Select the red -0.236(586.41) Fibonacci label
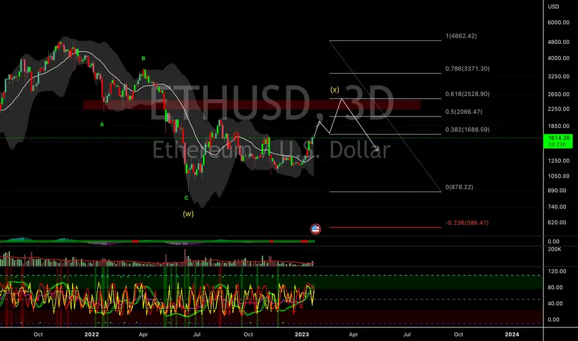Image resolution: width=578 pixels, height=341 pixels. (x=466, y=223)
